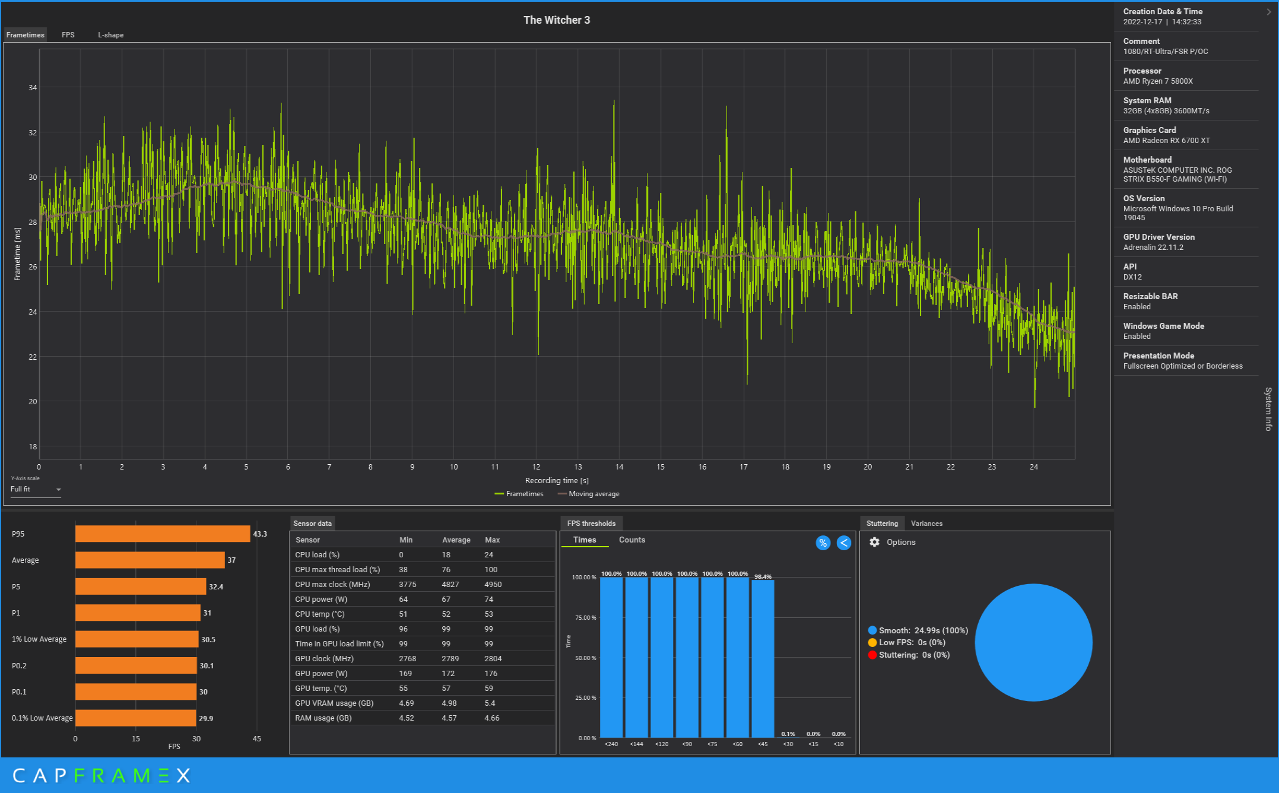The image size is (1279, 793).
Task: Click the P95 orange bar
Action: click(162, 534)
